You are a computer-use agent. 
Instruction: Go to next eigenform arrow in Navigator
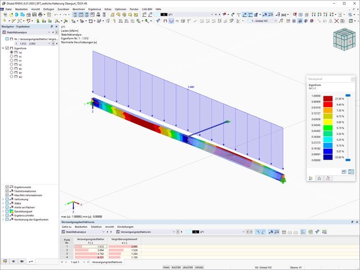pos(57,44)
